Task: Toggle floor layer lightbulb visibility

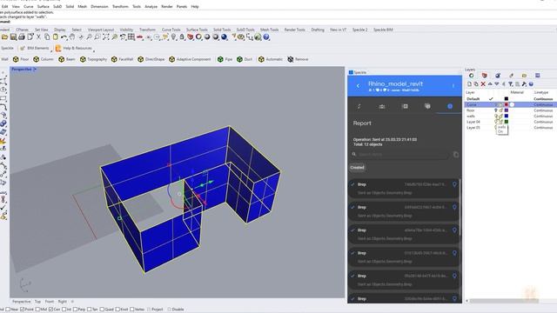Action: 496,110
